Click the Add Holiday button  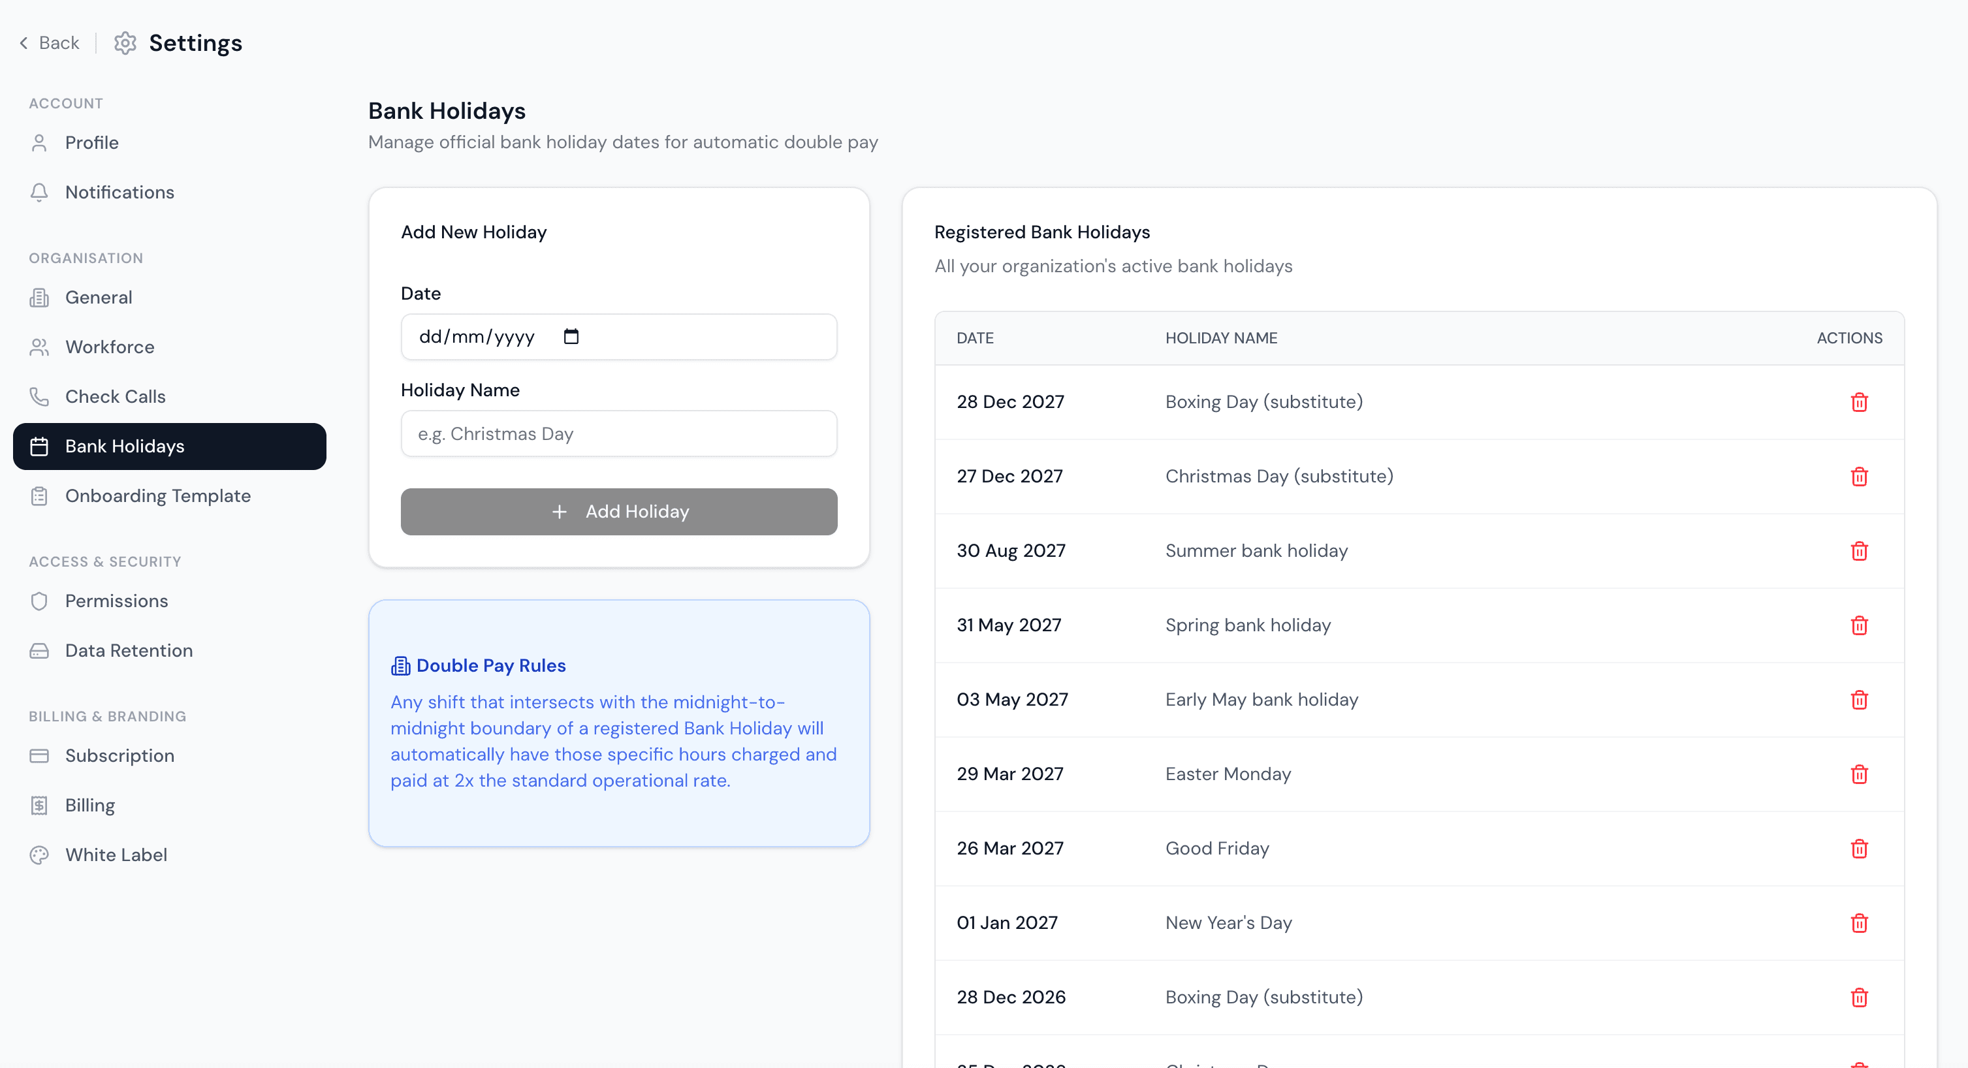click(x=619, y=512)
